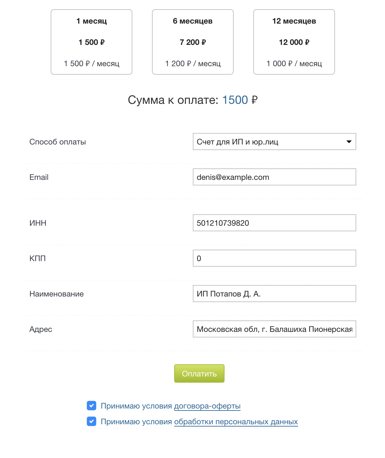
Task: Click the dropdown arrow for payment method
Action: point(349,142)
